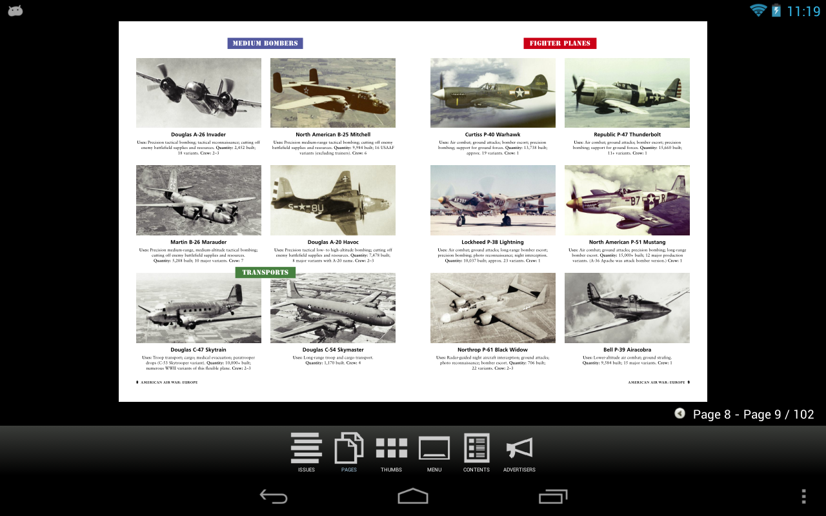Tap the Lockheed P-38 Lightning title

(493, 243)
